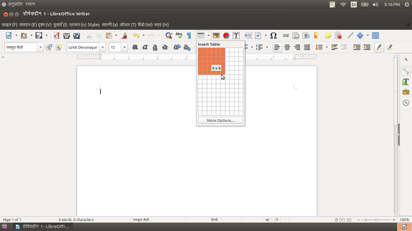This screenshot has height=231, width=412.
Task: Click the Insert Image icon
Action: click(x=216, y=35)
